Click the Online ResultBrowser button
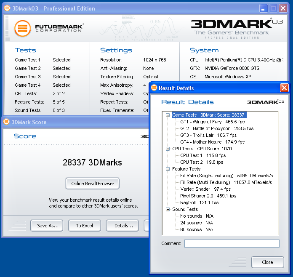This screenshot has width=293, height=277. pos(93,184)
